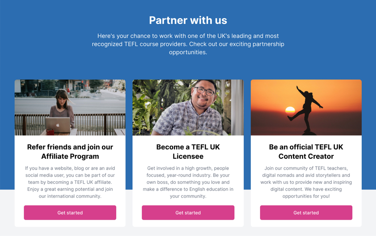Open the sunset silhouette photo

pyautogui.click(x=306, y=107)
